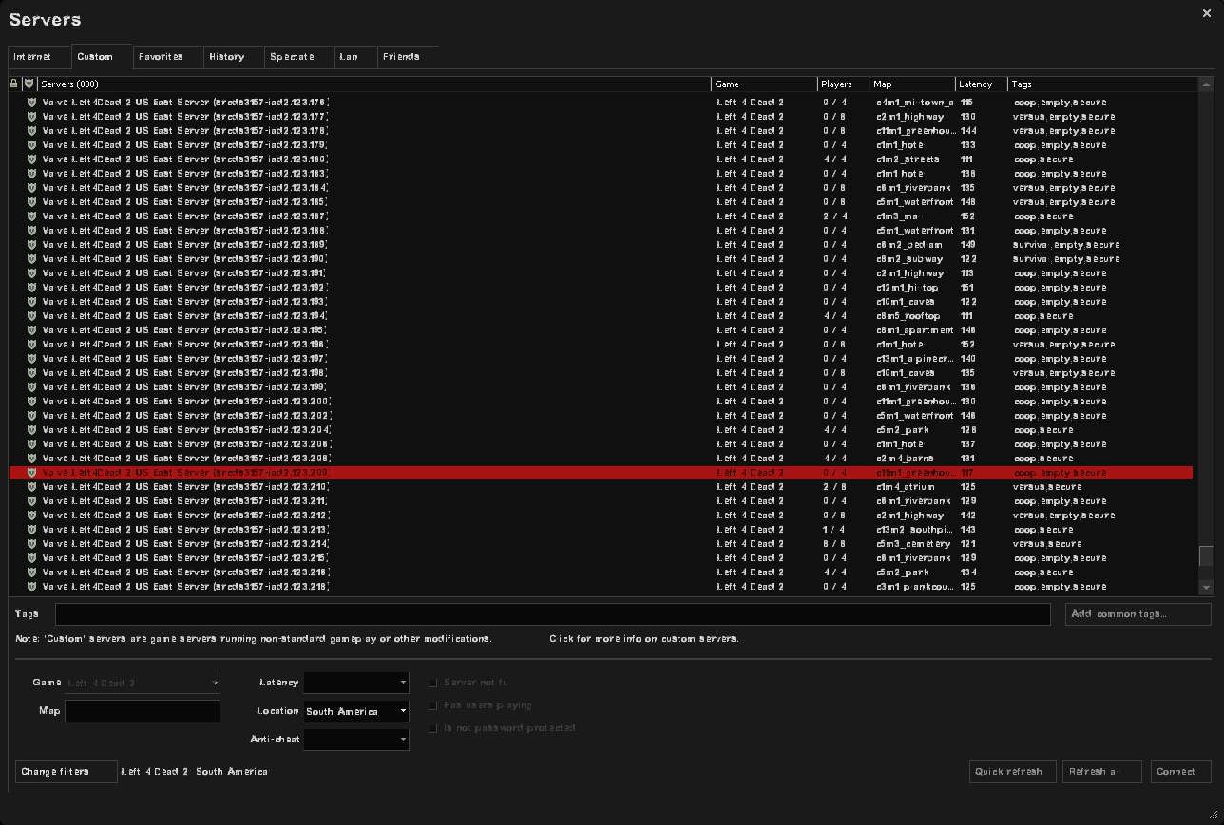Click the Change filters button
The height and width of the screenshot is (825, 1224).
(67, 772)
